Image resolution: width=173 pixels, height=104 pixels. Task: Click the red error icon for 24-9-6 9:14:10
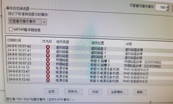[x=48, y=68]
